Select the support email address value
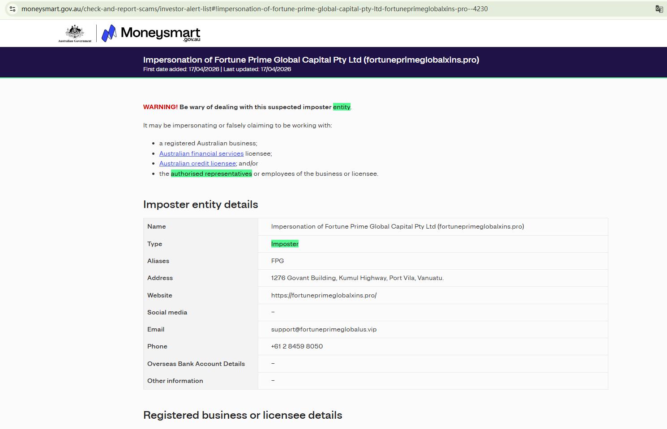The image size is (667, 429). 324,329
